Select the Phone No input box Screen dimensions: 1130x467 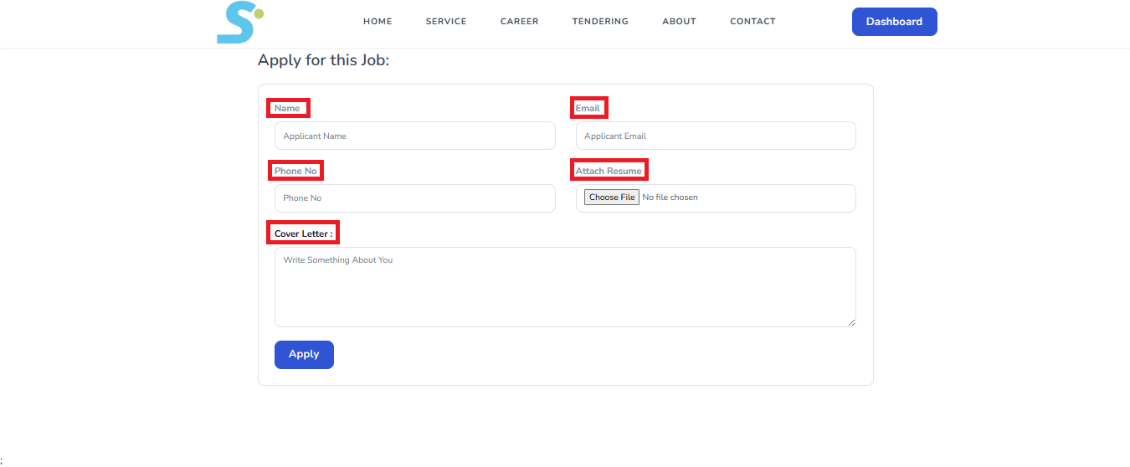coord(414,198)
